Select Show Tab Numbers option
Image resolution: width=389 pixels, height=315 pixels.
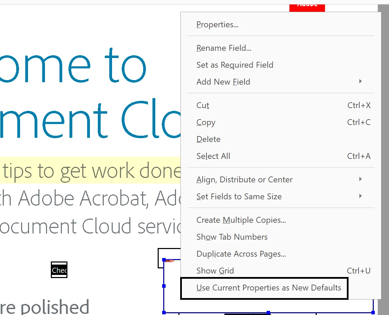coord(280,237)
